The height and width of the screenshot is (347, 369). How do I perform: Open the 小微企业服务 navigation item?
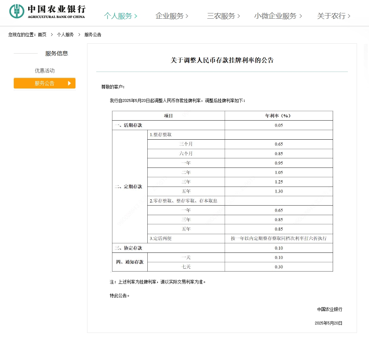tap(275, 16)
